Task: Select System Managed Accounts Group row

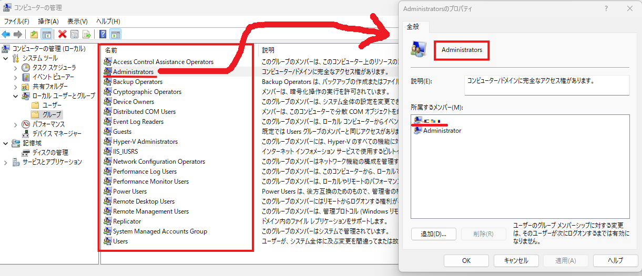Action: click(x=160, y=231)
